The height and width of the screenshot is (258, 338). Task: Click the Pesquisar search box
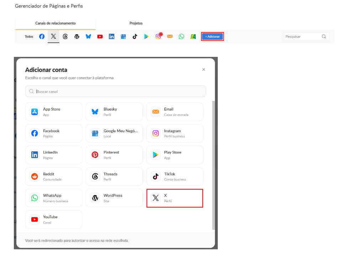(306, 36)
